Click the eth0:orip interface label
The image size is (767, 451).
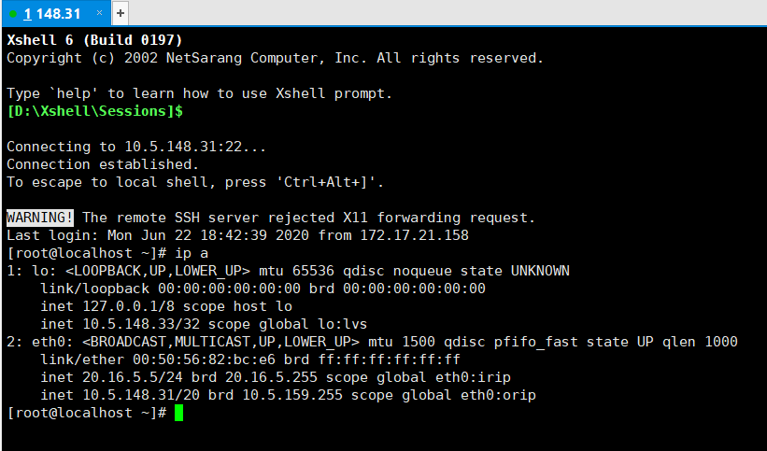[498, 395]
